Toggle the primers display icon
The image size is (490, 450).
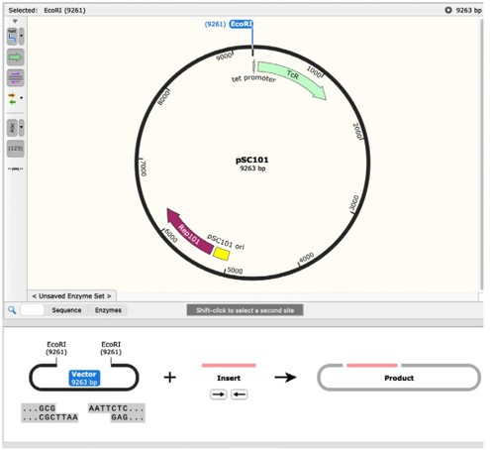click(15, 78)
